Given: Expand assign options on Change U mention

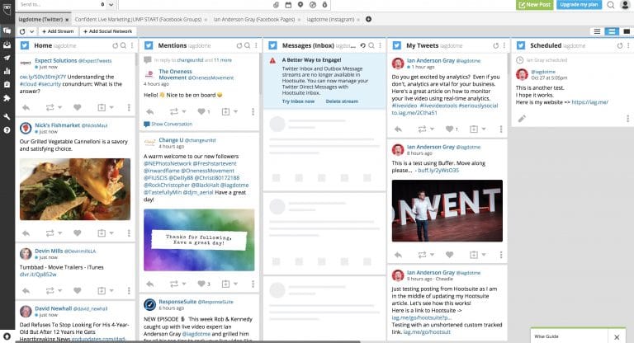Looking at the screenshot, I should click(x=236, y=284).
